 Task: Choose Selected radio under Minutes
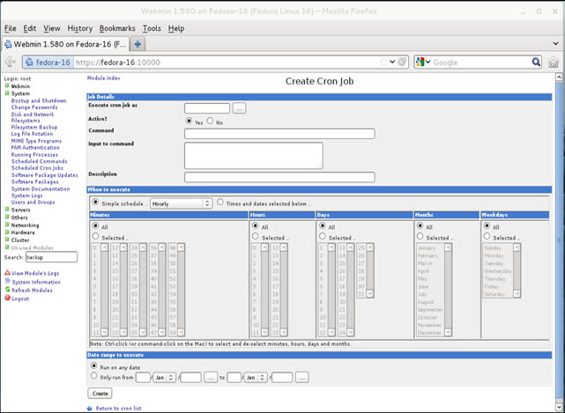pos(95,236)
